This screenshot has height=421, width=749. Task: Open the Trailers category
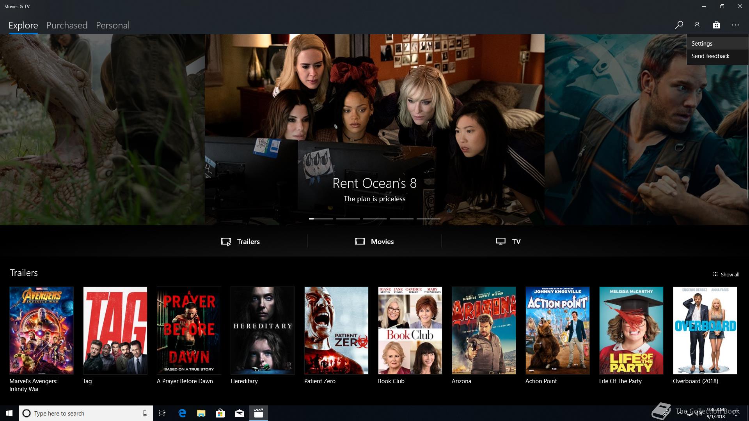[x=241, y=242]
